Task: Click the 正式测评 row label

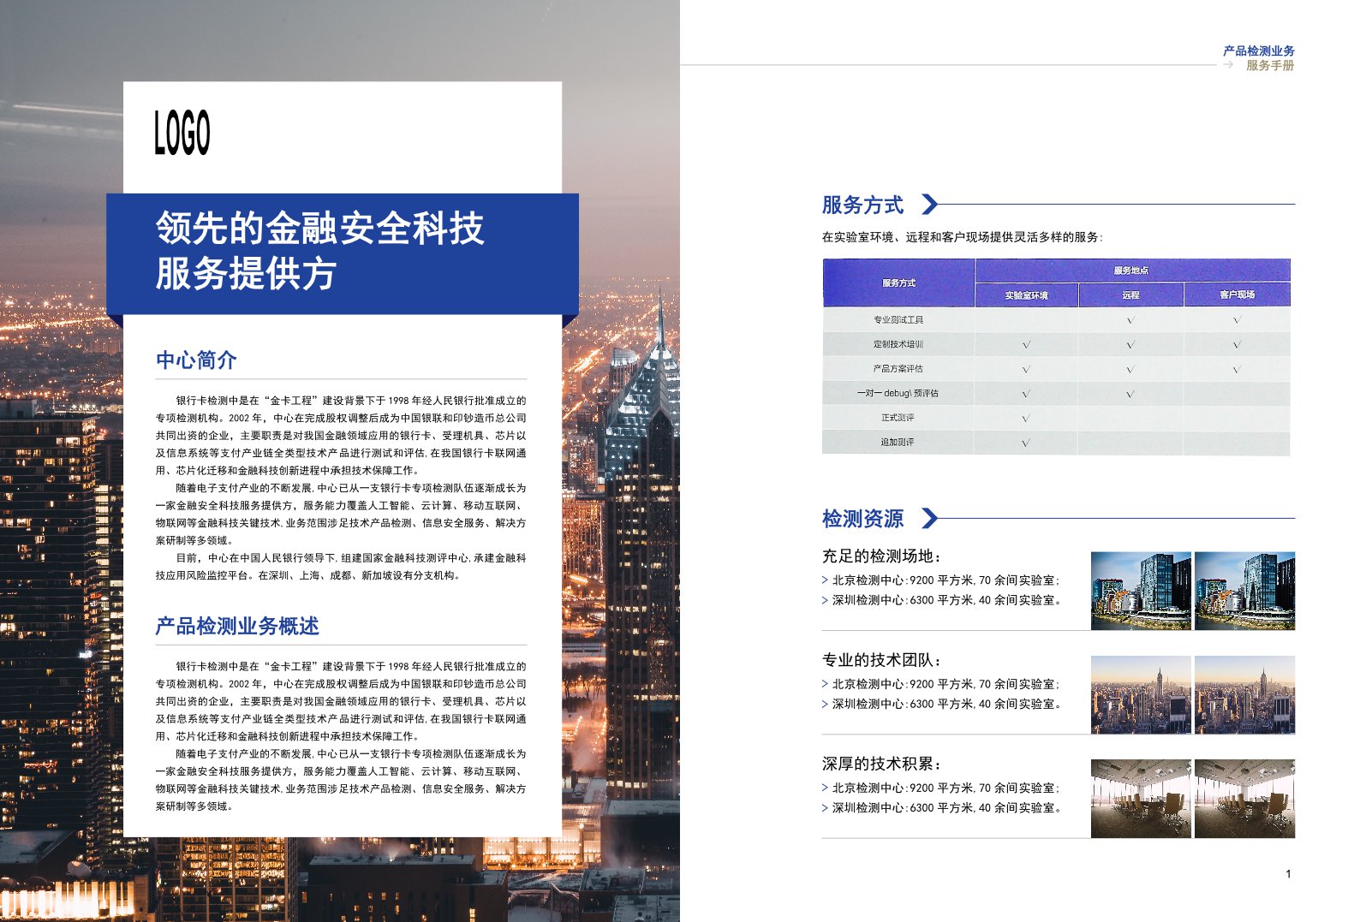Action: 898,418
